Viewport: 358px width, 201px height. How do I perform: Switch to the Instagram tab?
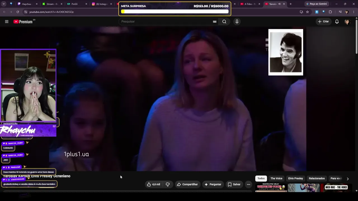[x=102, y=4]
